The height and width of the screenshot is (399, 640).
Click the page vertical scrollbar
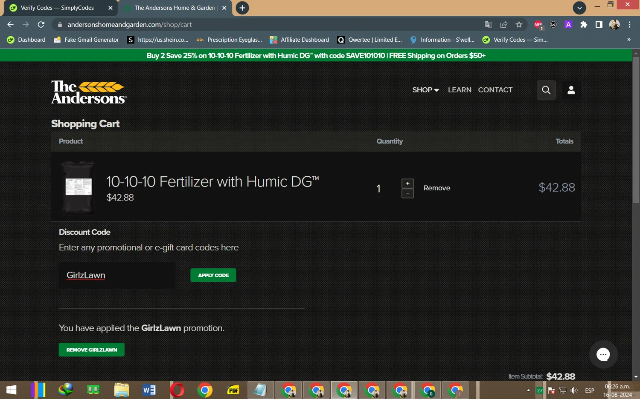pyautogui.click(x=636, y=130)
